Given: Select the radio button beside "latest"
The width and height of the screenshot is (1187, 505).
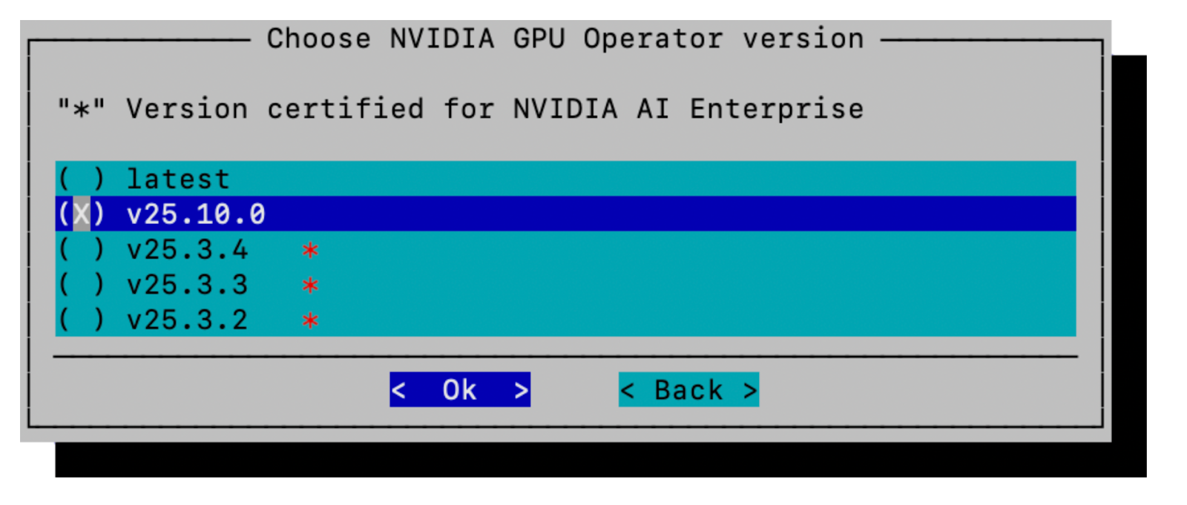Looking at the screenshot, I should 82,179.
